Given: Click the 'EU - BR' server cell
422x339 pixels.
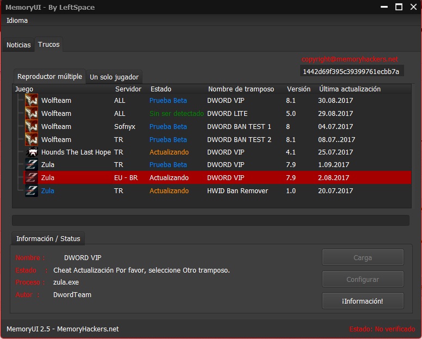Looking at the screenshot, I should click(126, 178).
